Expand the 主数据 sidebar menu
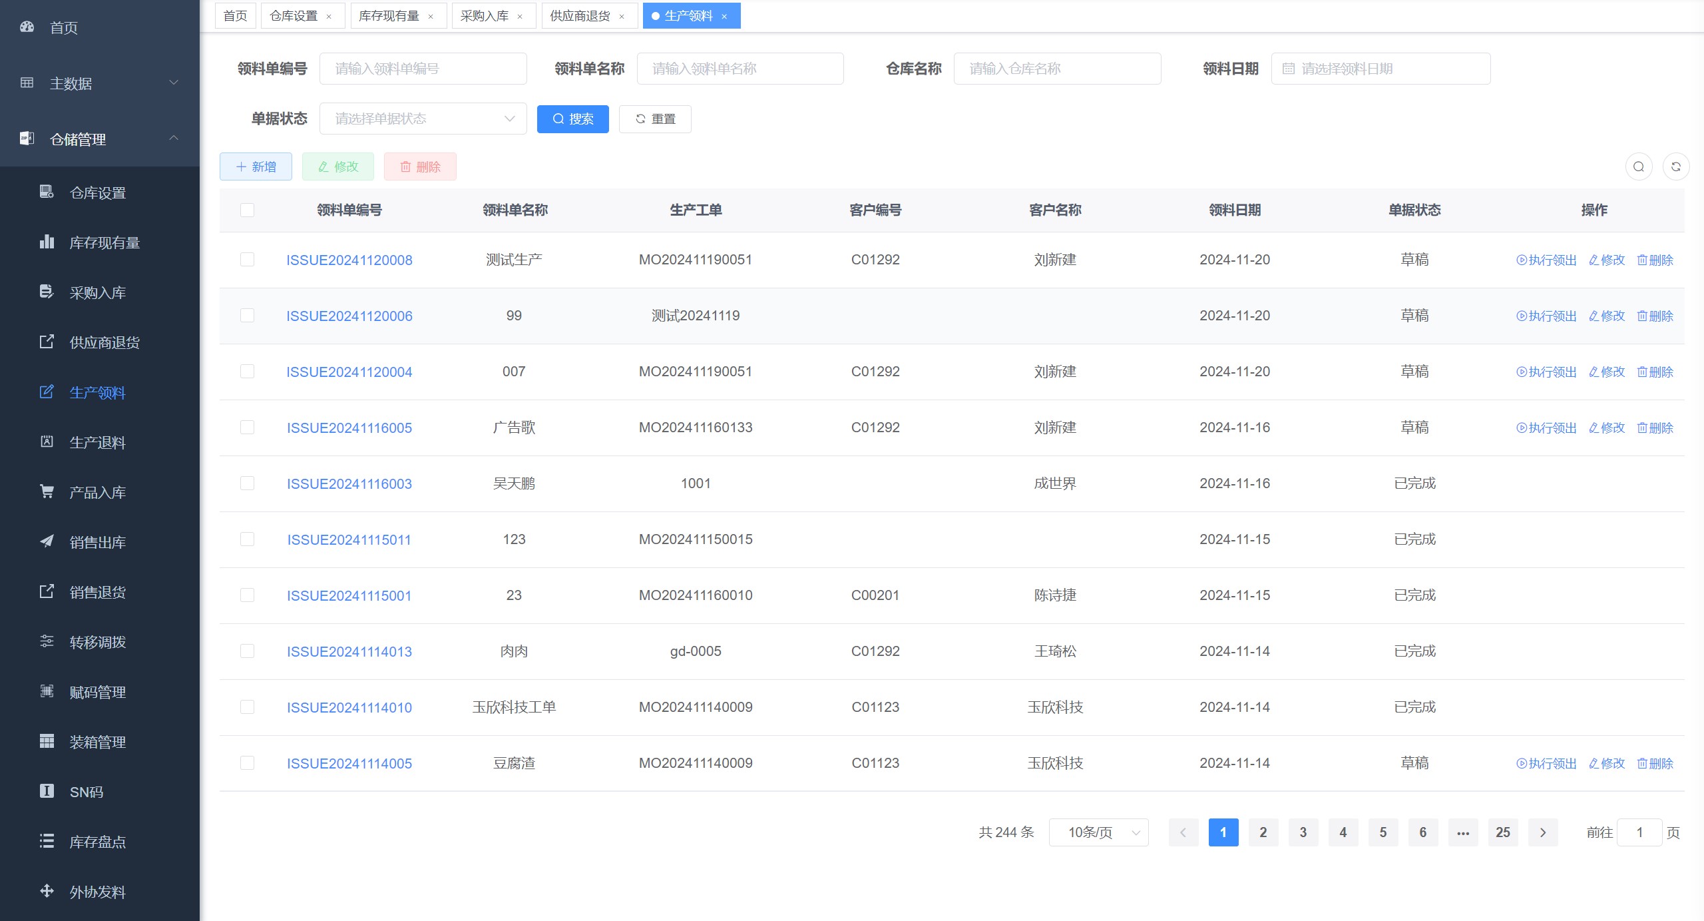This screenshot has height=921, width=1704. tap(100, 83)
